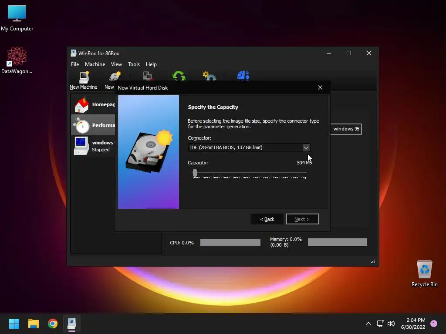446x334 pixels.
Task: Click the blue toolbar icon in WinBox
Action: (x=243, y=76)
